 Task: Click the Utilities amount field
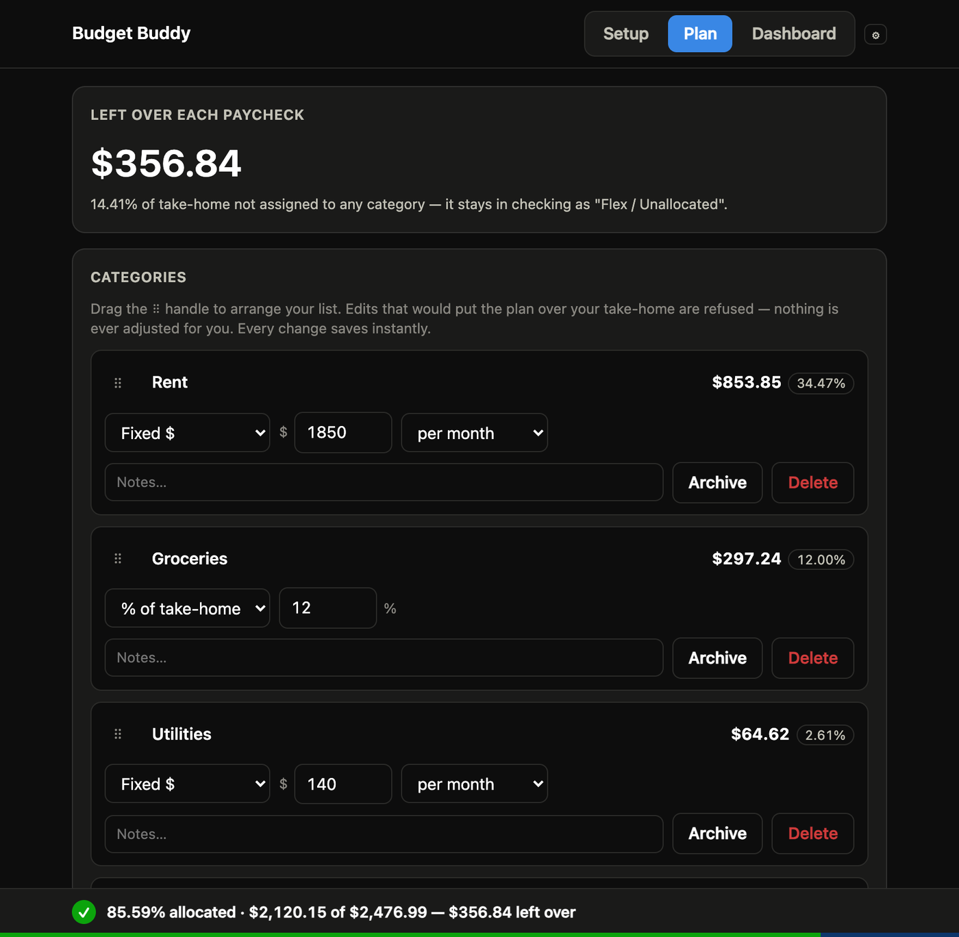coord(343,784)
